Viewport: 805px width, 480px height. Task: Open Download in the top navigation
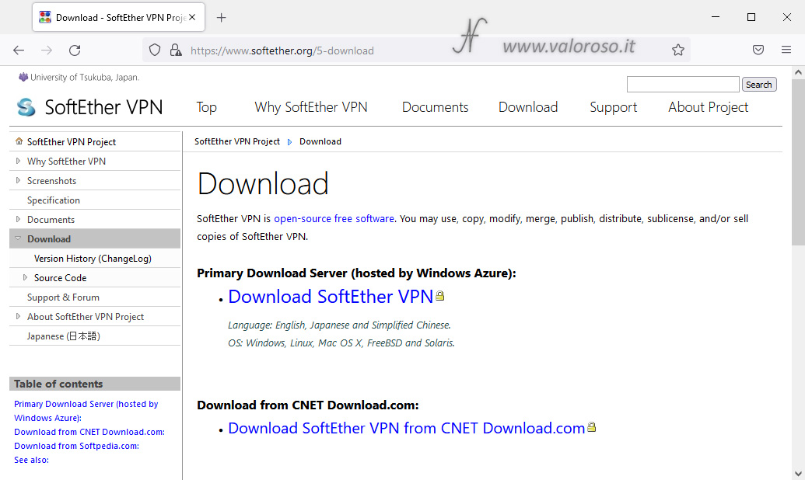528,107
